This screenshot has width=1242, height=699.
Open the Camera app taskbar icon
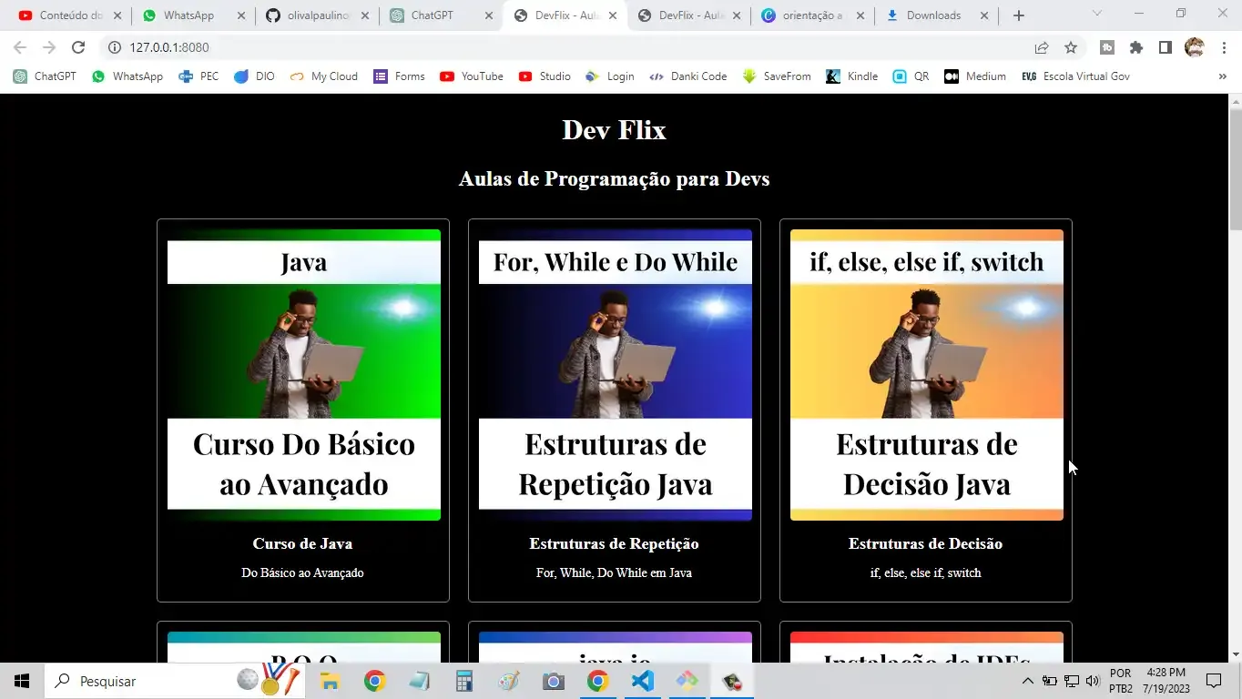coord(553,681)
